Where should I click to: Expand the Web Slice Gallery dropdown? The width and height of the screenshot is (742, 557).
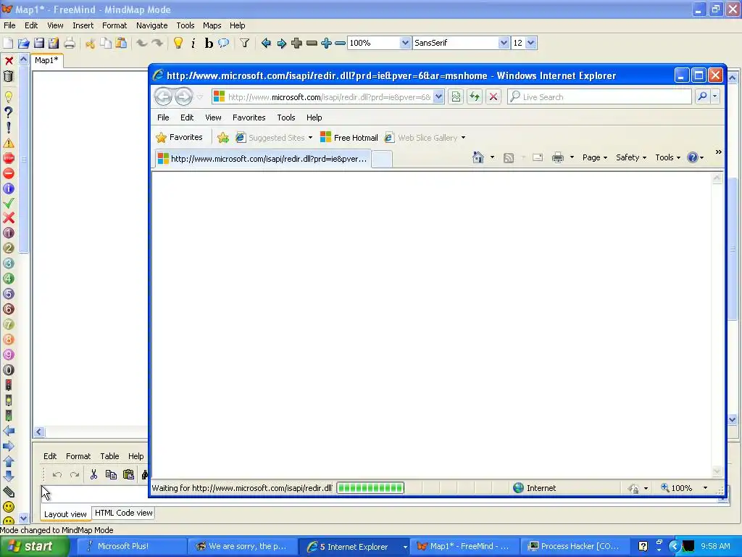tap(463, 138)
